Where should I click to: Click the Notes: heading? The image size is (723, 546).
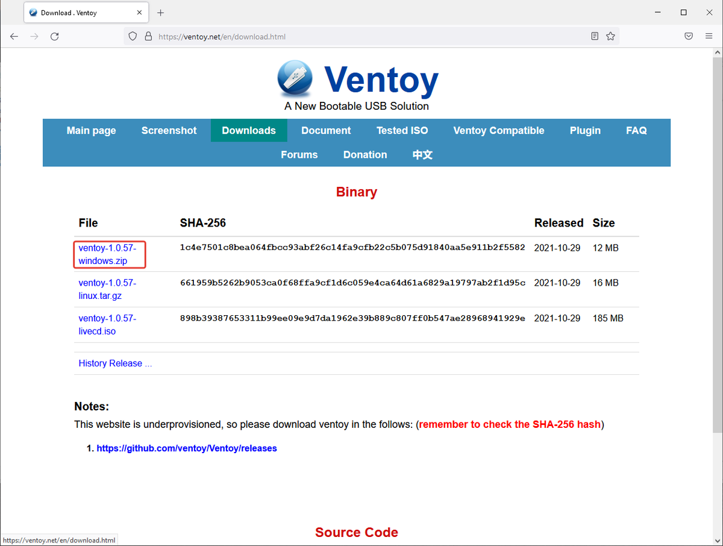tap(92, 407)
